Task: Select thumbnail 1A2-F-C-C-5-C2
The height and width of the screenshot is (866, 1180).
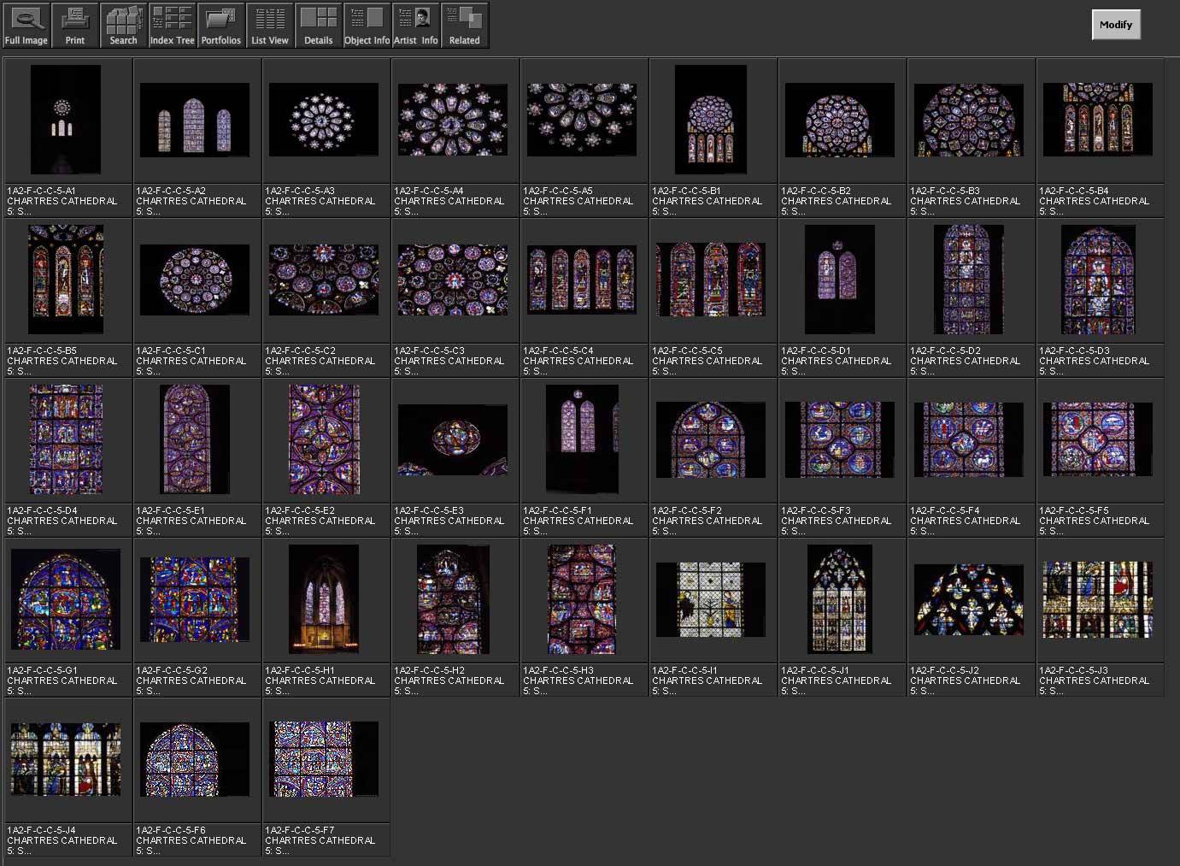Action: (x=324, y=280)
